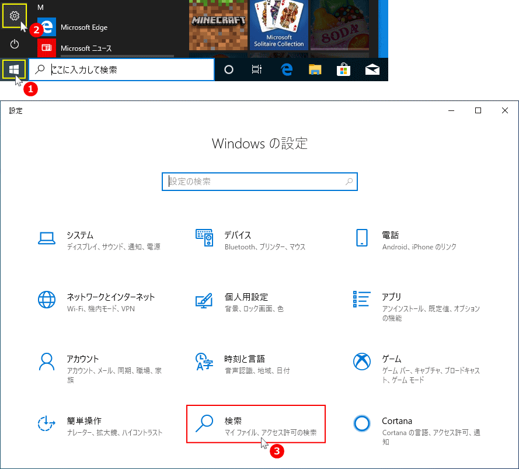The image size is (519, 469).
Task: Click the 簡単操作 title text
Action: tap(84, 421)
